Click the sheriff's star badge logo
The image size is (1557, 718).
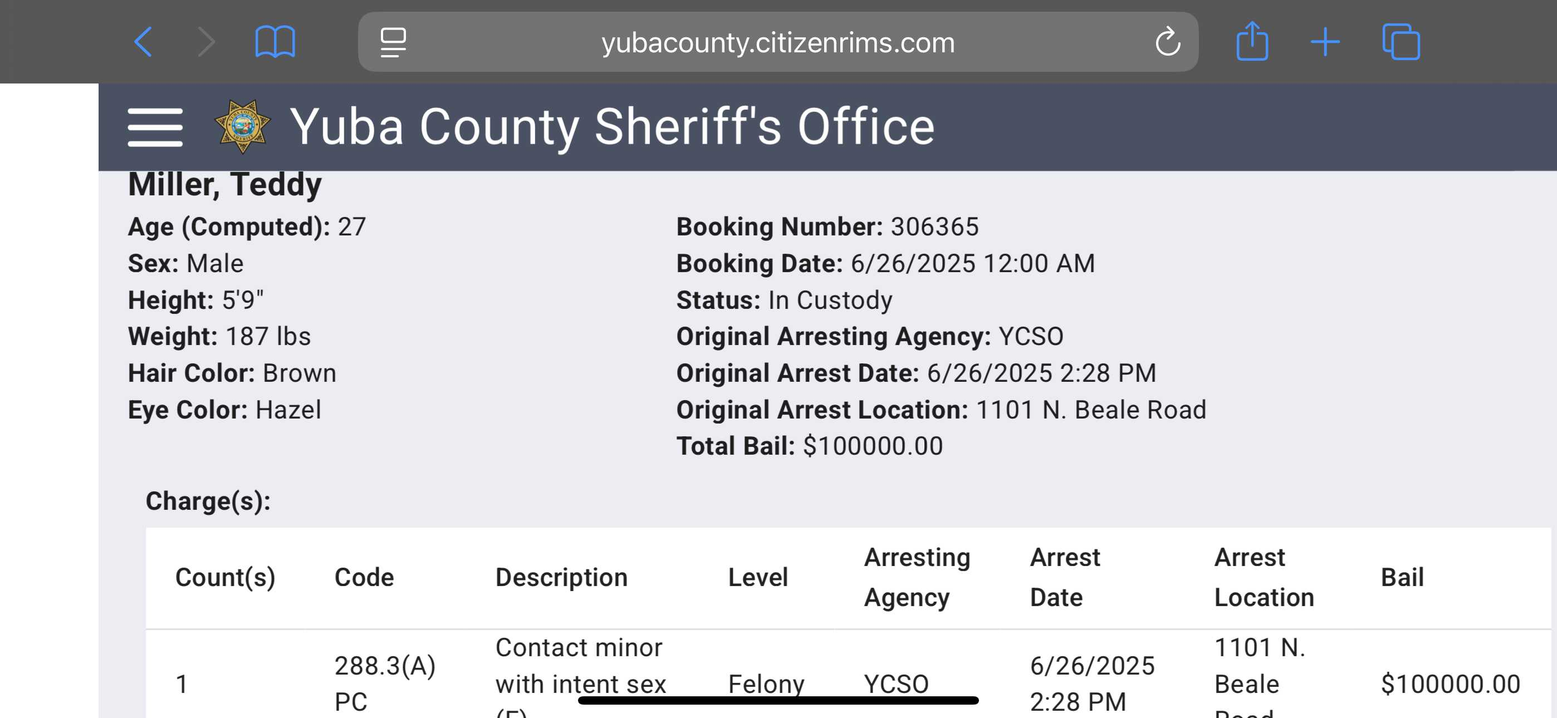242,126
